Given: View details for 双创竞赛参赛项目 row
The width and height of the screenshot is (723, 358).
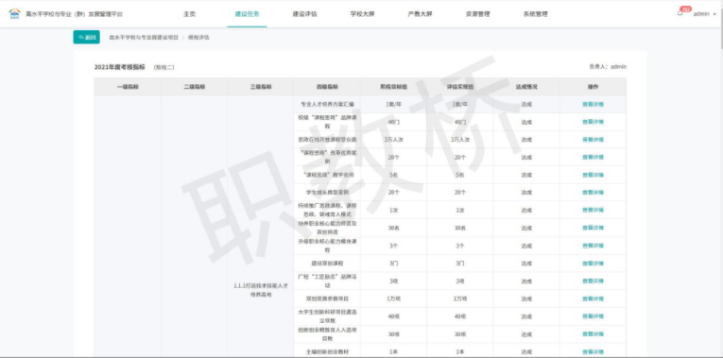Looking at the screenshot, I should 593,298.
